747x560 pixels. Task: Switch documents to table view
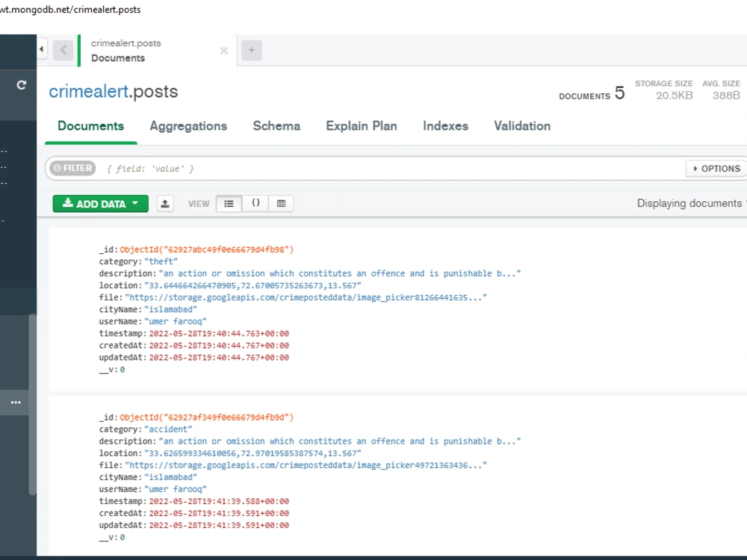281,203
